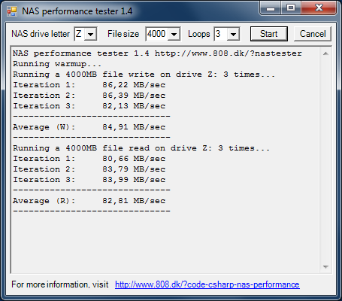Start the performance test
This screenshot has height=301, width=342.
(269, 34)
